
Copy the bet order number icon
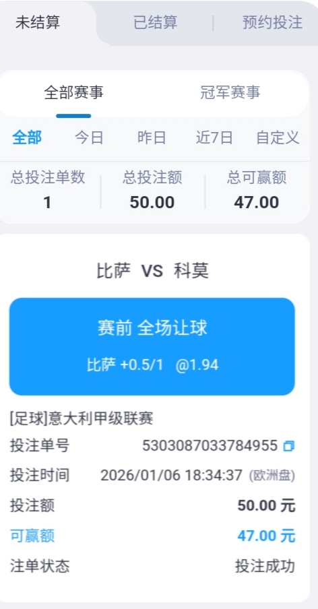click(x=288, y=446)
